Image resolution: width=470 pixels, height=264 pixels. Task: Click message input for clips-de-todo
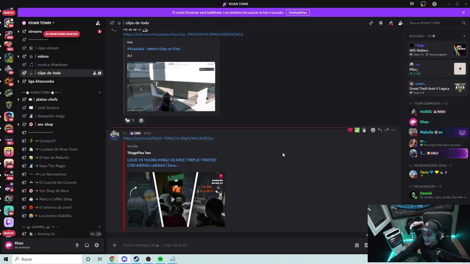coord(235,245)
